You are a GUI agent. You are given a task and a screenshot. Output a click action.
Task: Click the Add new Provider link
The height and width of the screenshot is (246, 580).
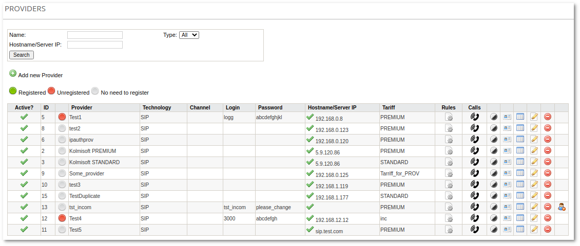40,75
